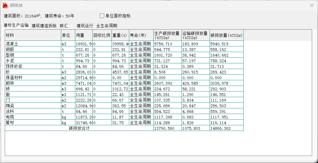This screenshot has height=163, width=318.
Task: Click the 寿命 cell for 砌块 row
Action: 141,83
